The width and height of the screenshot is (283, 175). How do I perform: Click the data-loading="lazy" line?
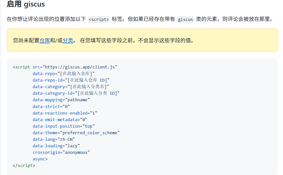(56, 146)
